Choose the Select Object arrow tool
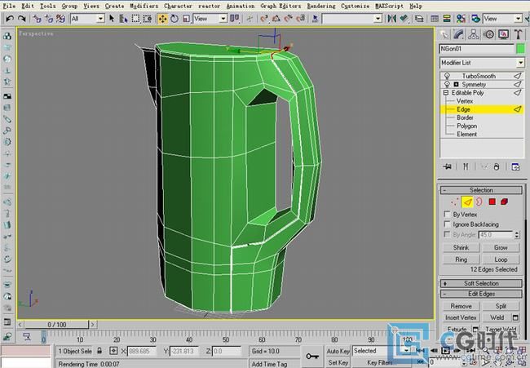 (112, 19)
